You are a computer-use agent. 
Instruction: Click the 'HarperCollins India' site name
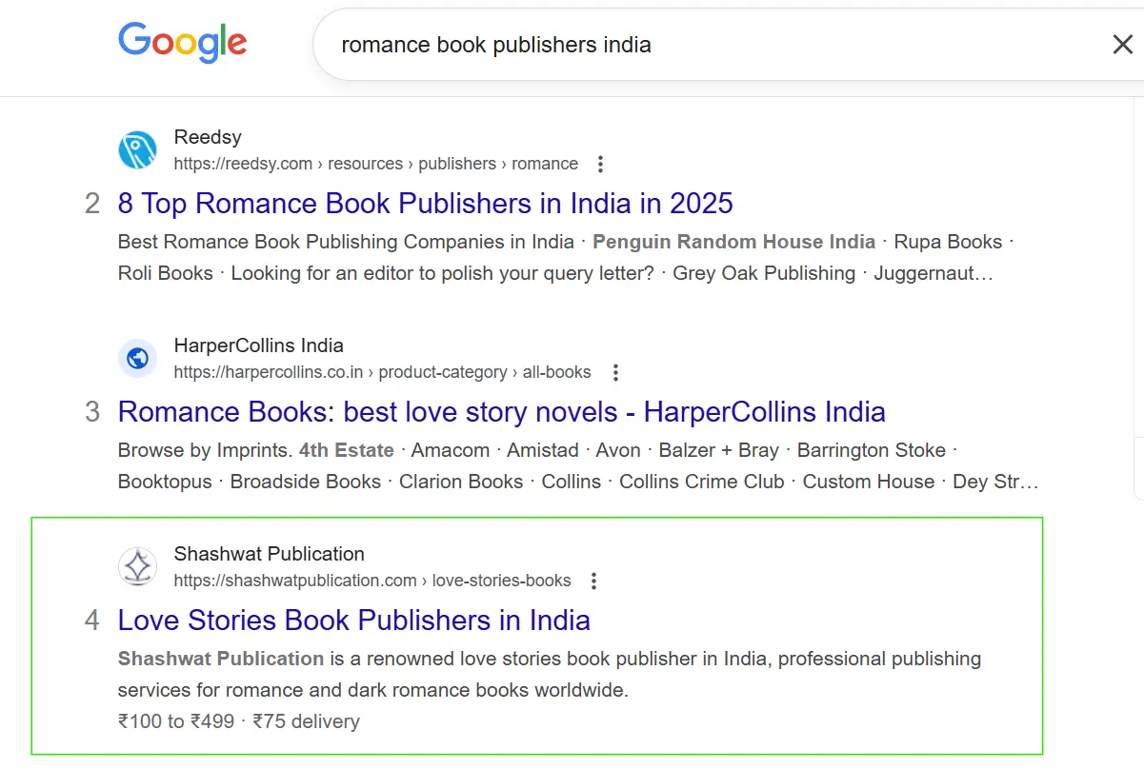[x=258, y=345]
